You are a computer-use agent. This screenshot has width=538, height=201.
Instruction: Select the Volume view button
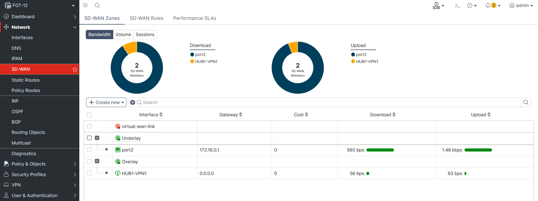click(x=123, y=35)
